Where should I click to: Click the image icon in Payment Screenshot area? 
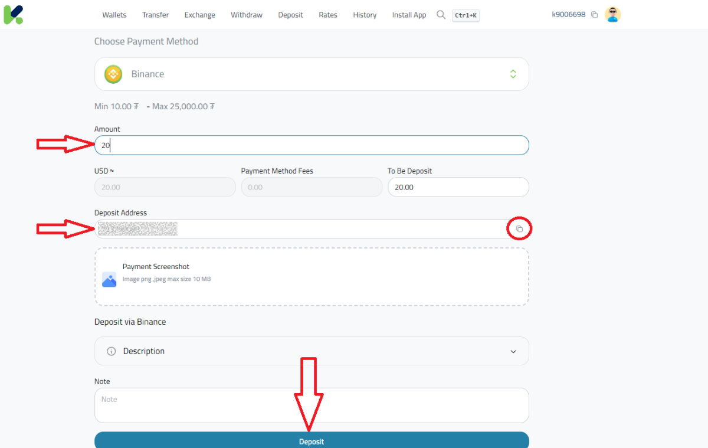tap(109, 279)
